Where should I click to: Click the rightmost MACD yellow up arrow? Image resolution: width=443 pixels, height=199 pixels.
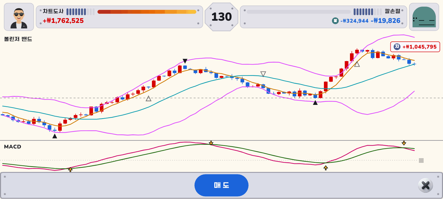[326, 168]
